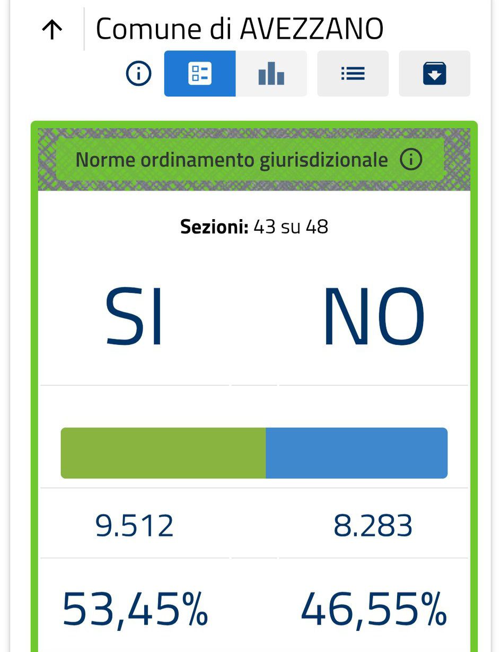This screenshot has height=652, width=501.
Task: Open the list view button
Action: point(353,74)
